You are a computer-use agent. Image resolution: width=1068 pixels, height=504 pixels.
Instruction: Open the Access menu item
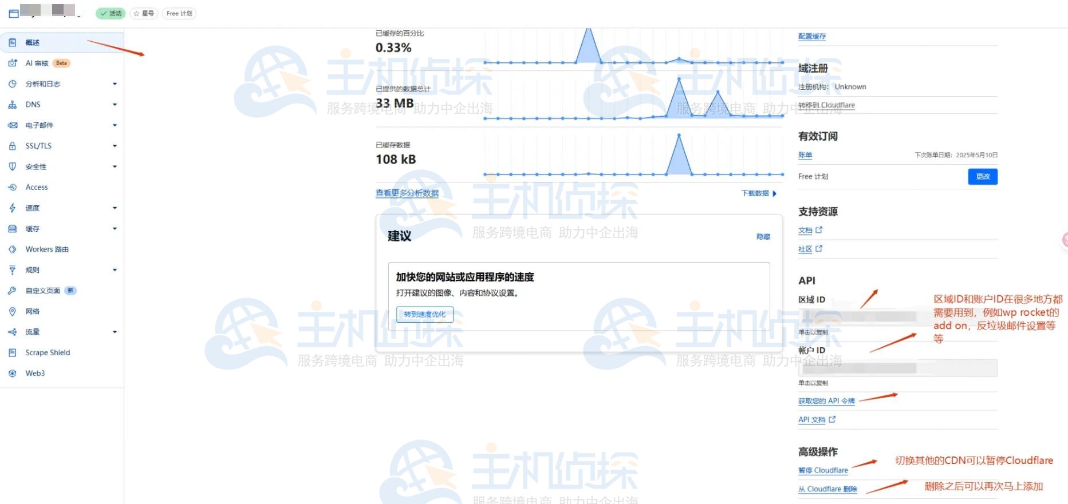point(37,187)
